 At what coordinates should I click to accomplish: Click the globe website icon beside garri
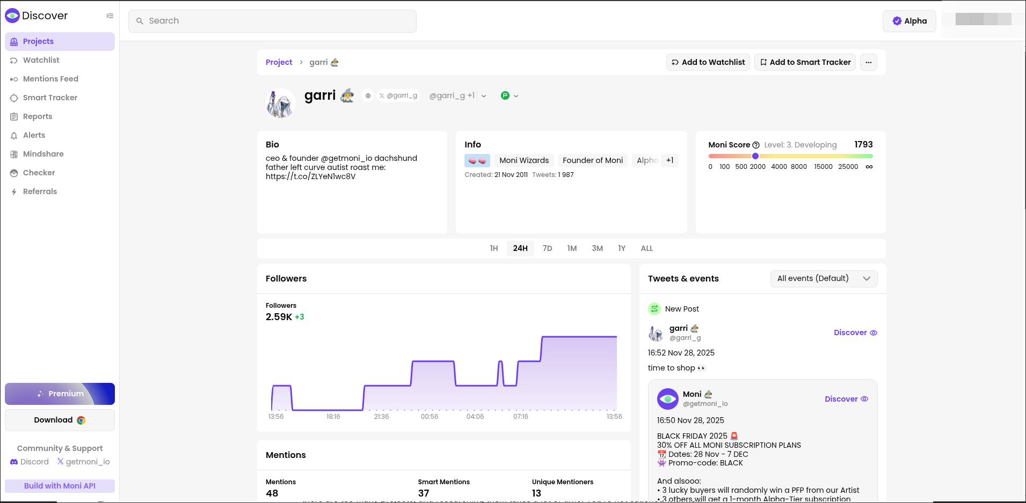[368, 96]
